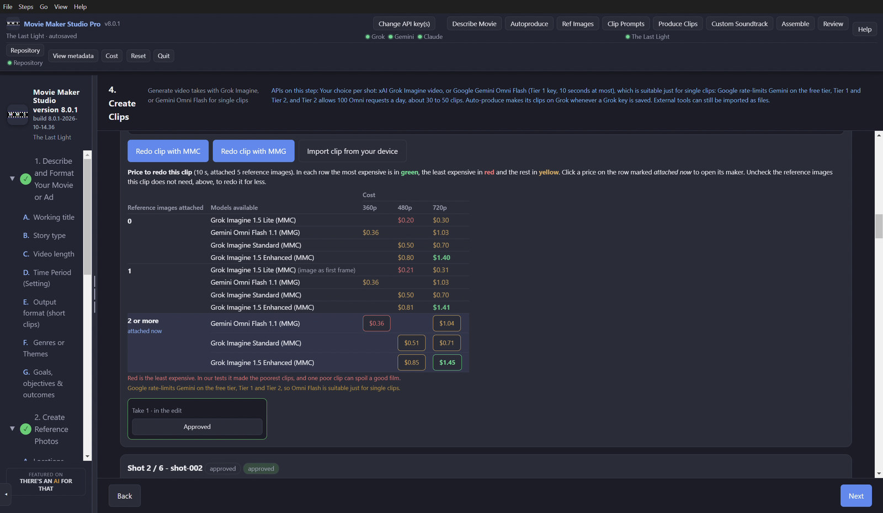Select the $0.36 Gemini Omni Flash 360p price

[x=376, y=323]
